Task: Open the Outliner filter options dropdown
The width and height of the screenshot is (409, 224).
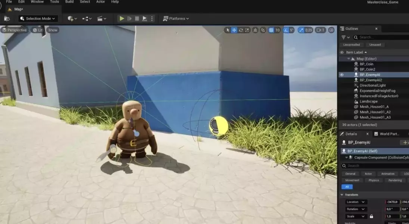Action: click(346, 37)
